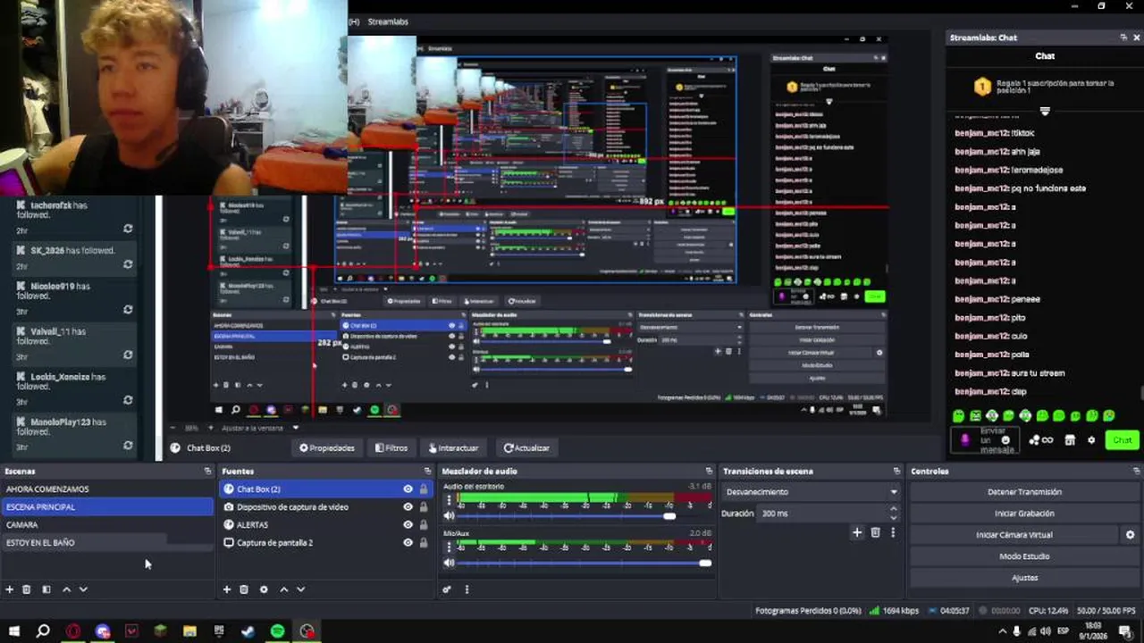This screenshot has width=1144, height=643.
Task: Switch to the ESTOY EN EL BAÑO scene
Action: click(107, 543)
